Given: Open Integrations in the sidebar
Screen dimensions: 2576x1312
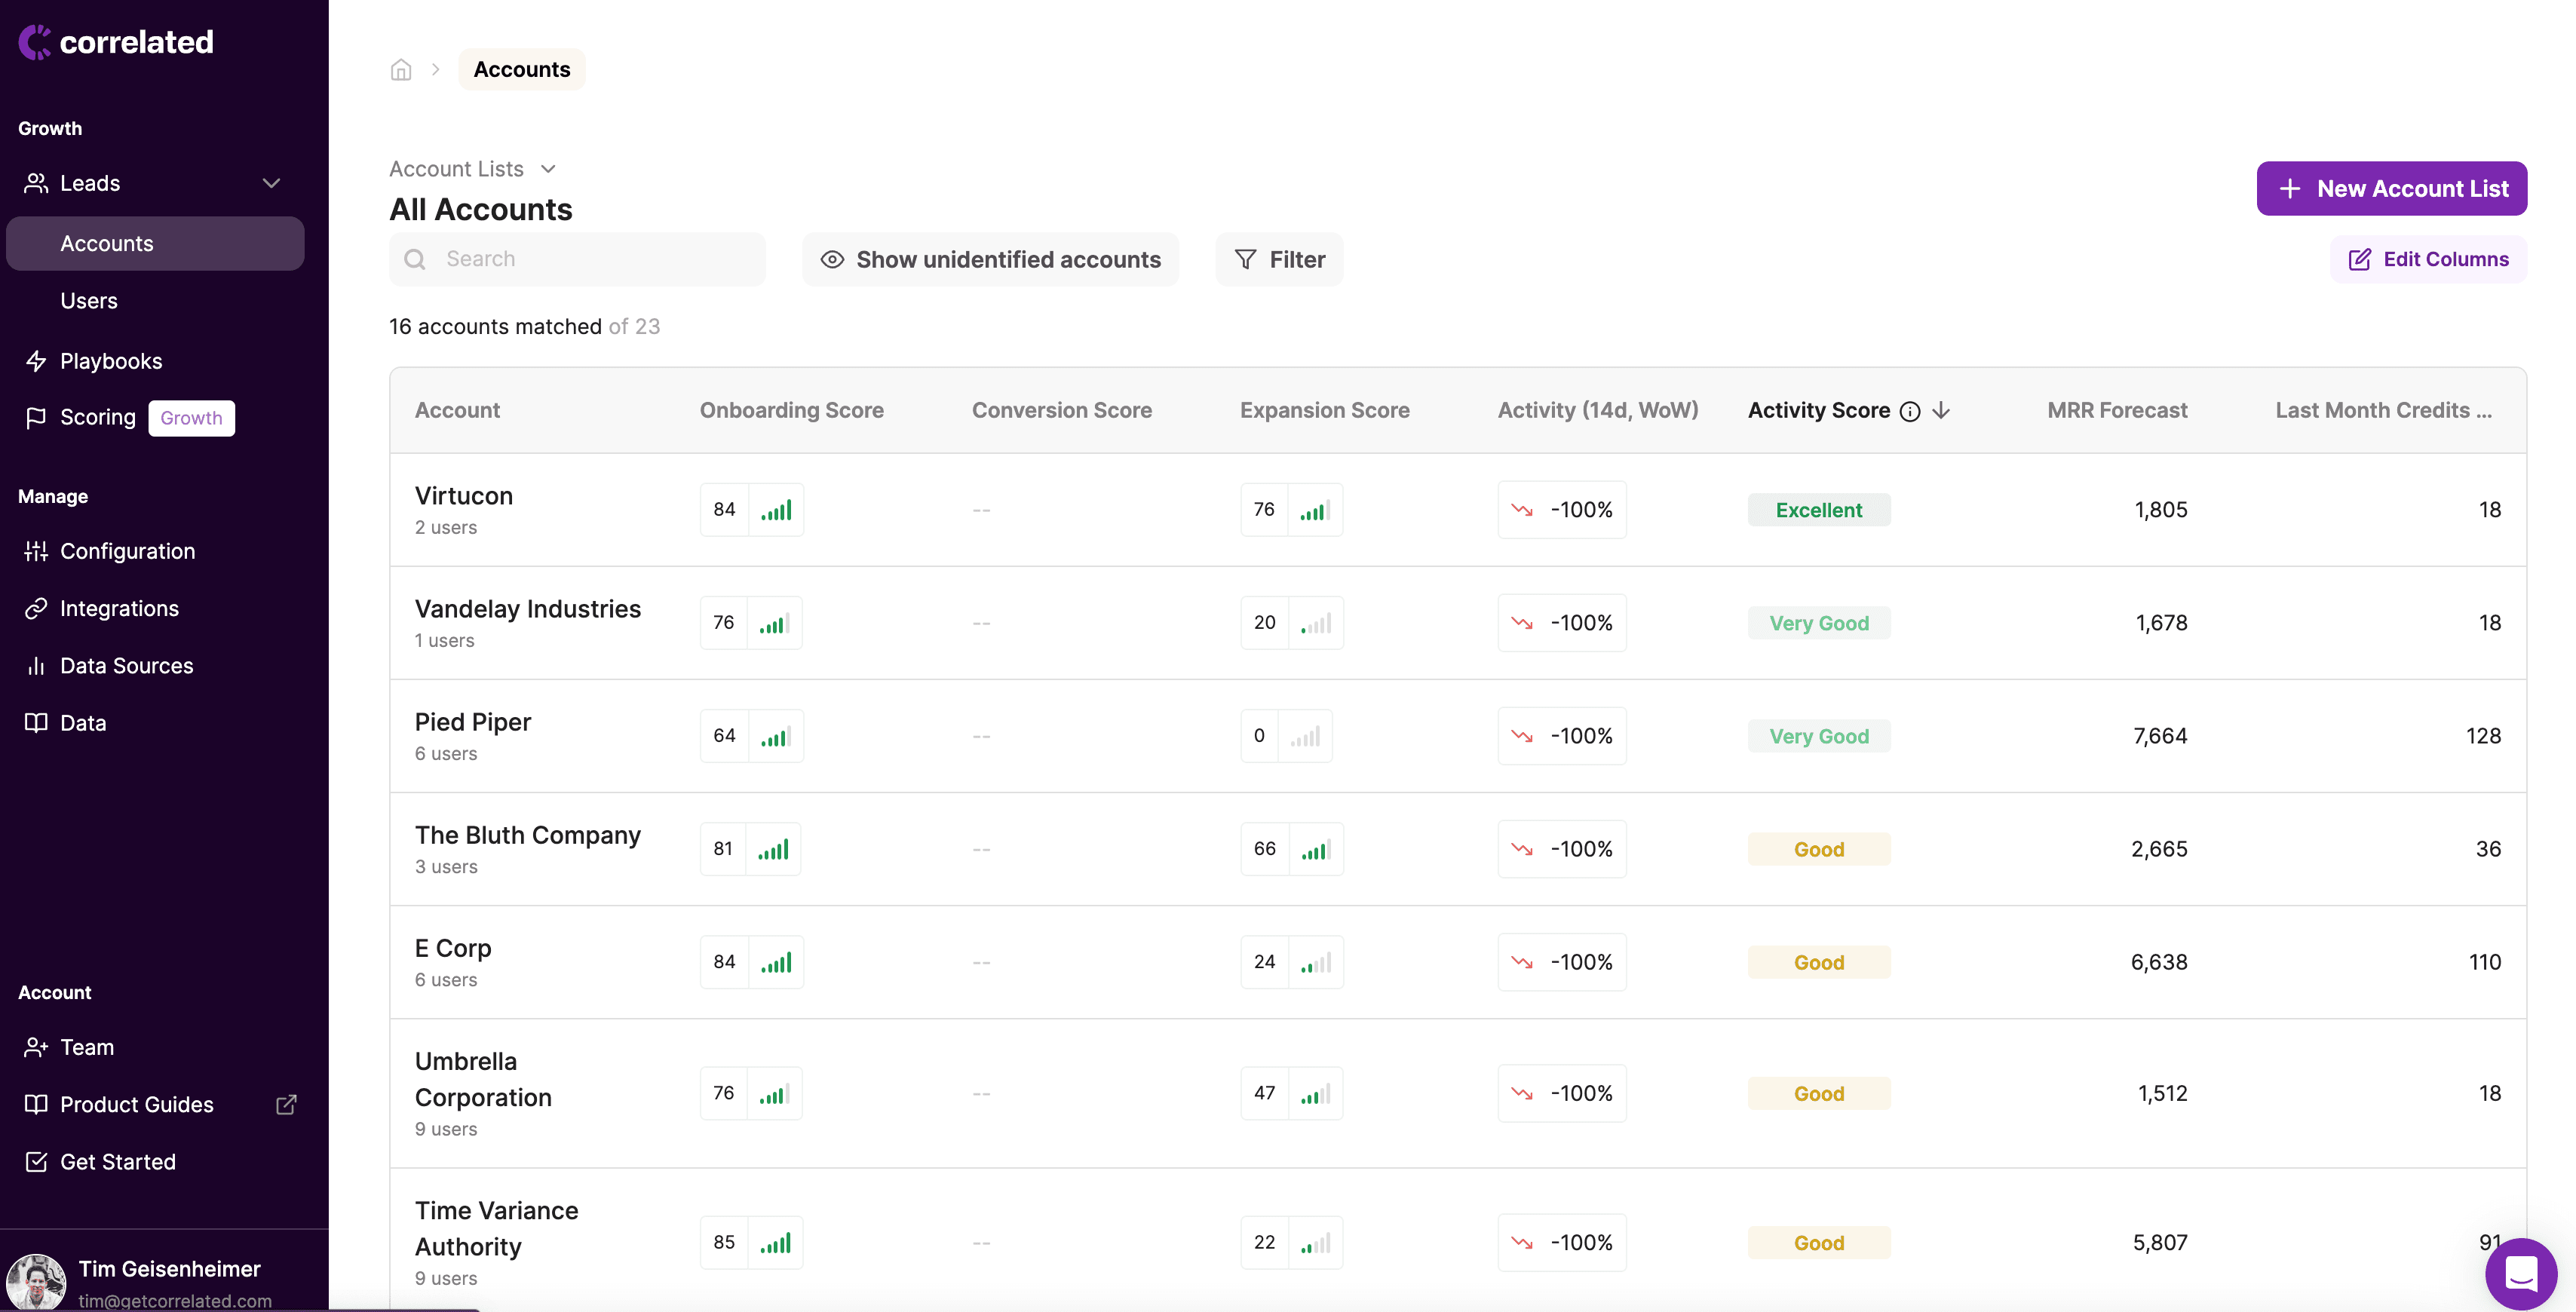Looking at the screenshot, I should click(118, 608).
